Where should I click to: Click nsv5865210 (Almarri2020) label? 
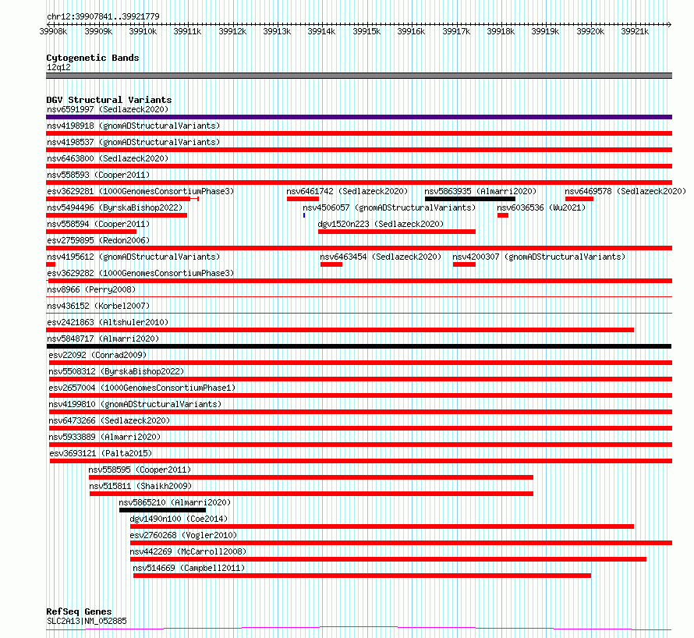(175, 502)
